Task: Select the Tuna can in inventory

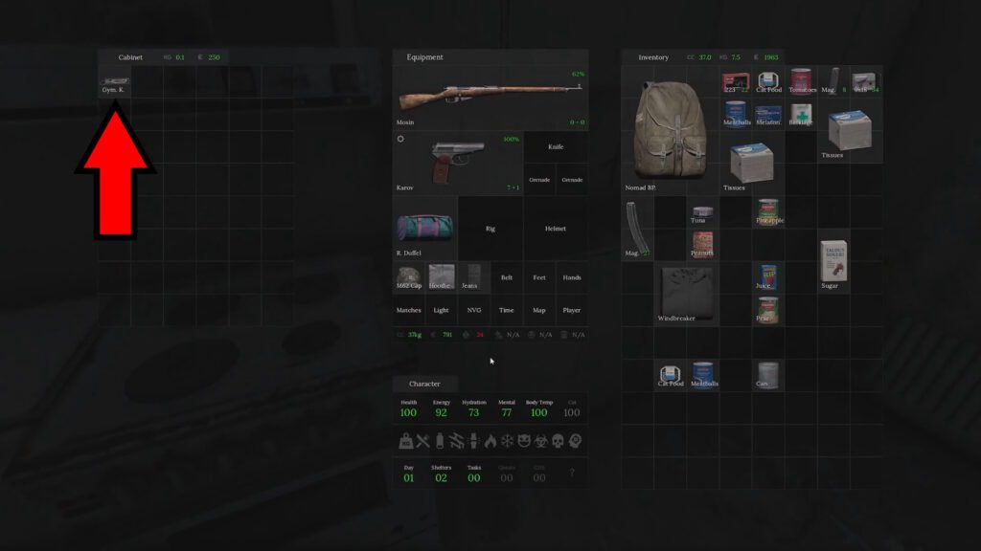Action: click(x=702, y=212)
